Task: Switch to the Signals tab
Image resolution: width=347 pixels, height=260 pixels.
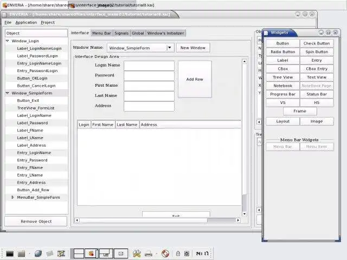Action: point(121,33)
